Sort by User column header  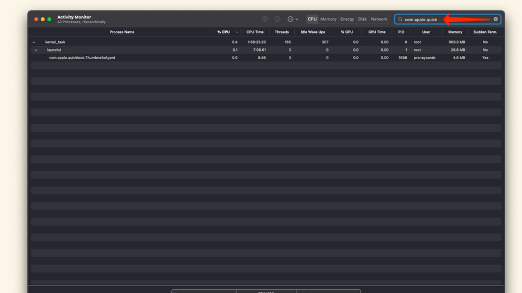pos(426,32)
